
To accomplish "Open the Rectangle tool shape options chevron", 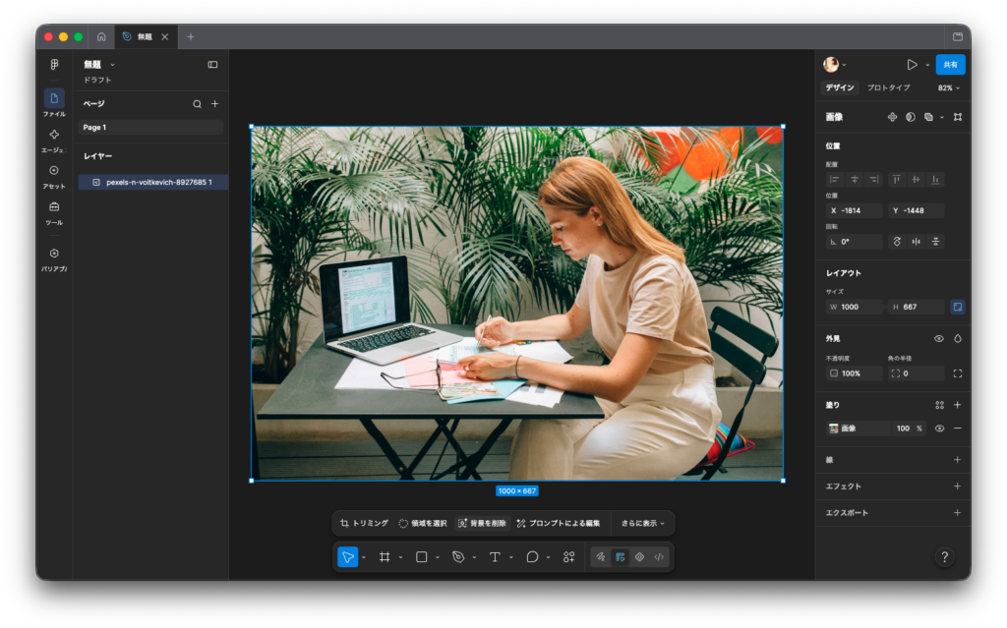I will [x=438, y=557].
